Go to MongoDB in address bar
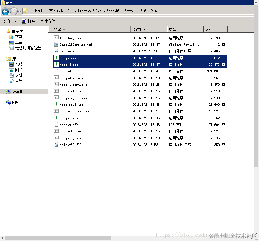259x241 pixels. click(113, 11)
